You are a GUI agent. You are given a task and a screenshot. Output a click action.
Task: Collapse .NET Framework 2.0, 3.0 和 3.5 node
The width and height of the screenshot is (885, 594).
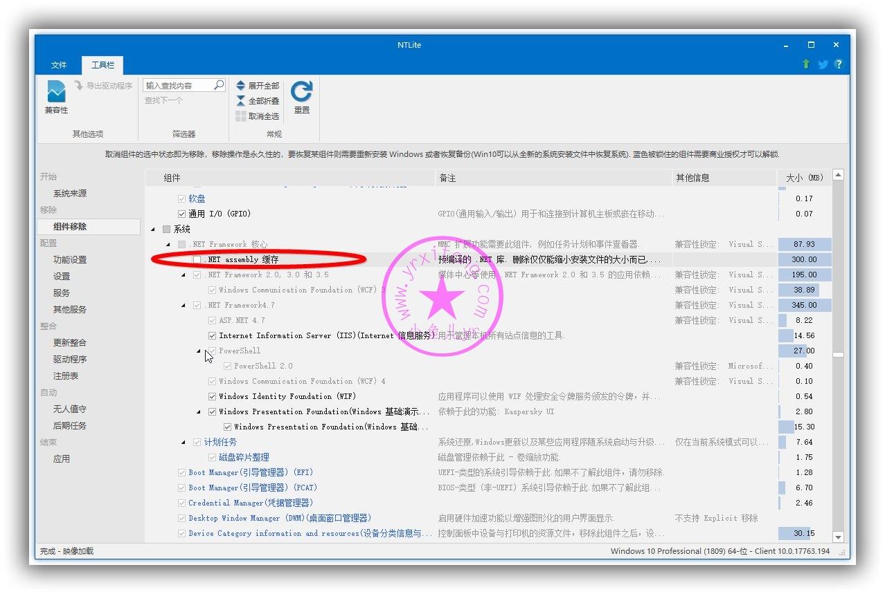[x=184, y=275]
